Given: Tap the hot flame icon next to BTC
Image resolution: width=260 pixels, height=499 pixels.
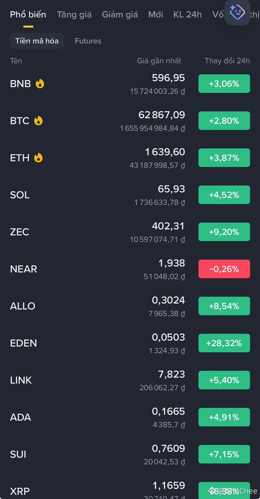Looking at the screenshot, I should click(38, 121).
